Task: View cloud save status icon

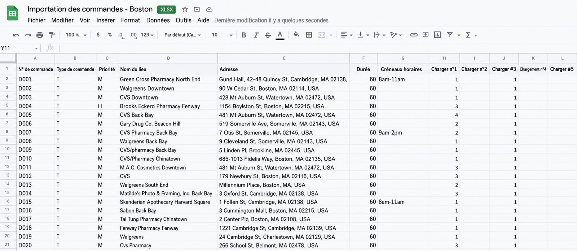Action: tap(209, 9)
